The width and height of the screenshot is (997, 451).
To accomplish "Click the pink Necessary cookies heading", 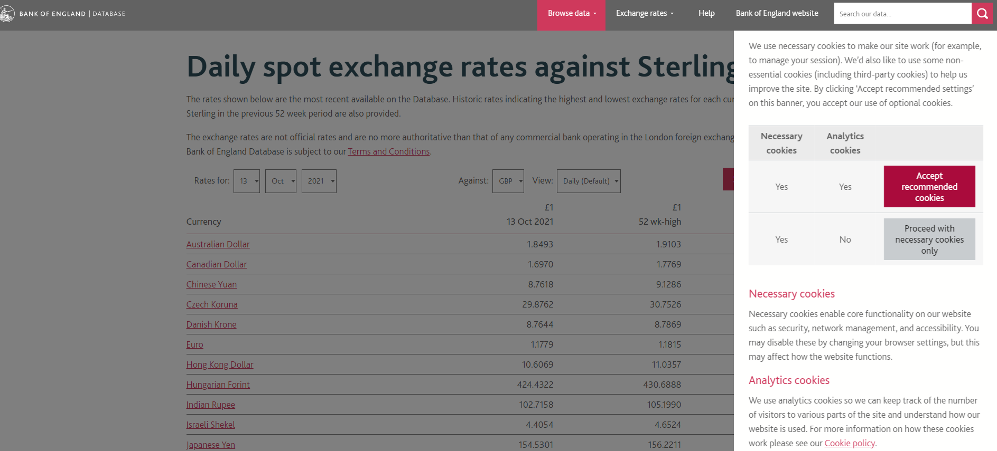I will click(x=791, y=294).
